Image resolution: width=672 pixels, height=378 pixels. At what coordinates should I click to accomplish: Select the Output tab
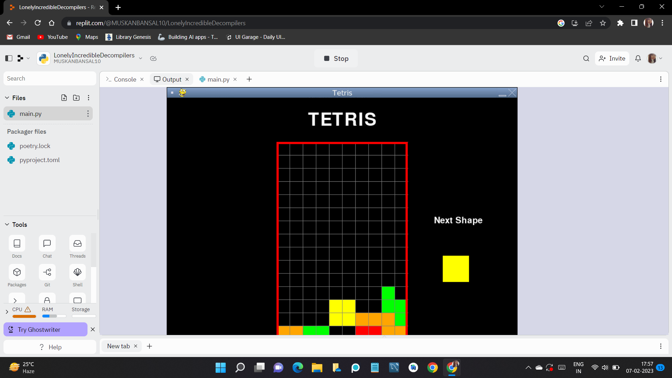tap(171, 79)
